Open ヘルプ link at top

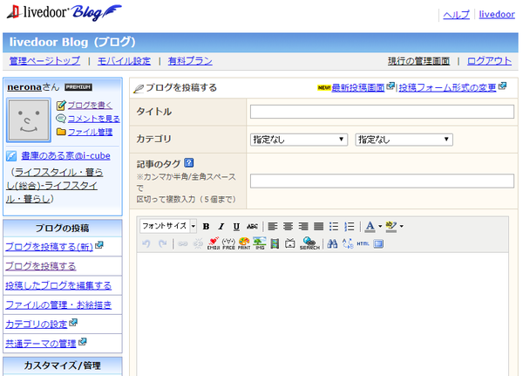point(456,14)
